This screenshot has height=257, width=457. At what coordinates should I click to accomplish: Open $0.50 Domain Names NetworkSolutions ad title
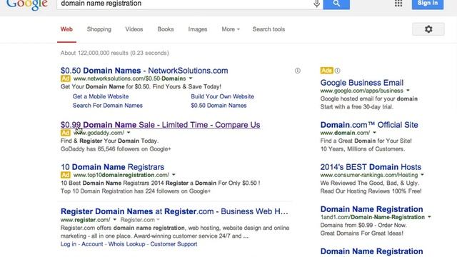144,71
